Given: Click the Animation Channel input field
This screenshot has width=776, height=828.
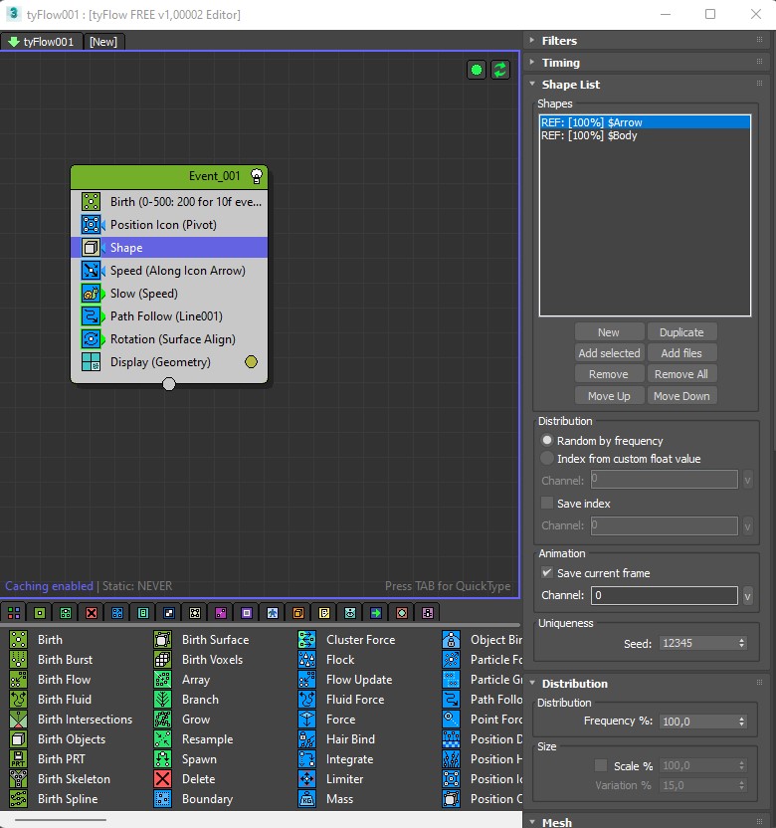Looking at the screenshot, I should click(x=665, y=596).
